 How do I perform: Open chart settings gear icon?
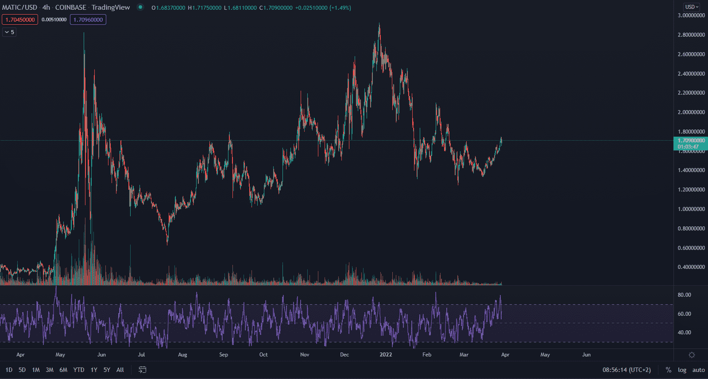point(692,355)
